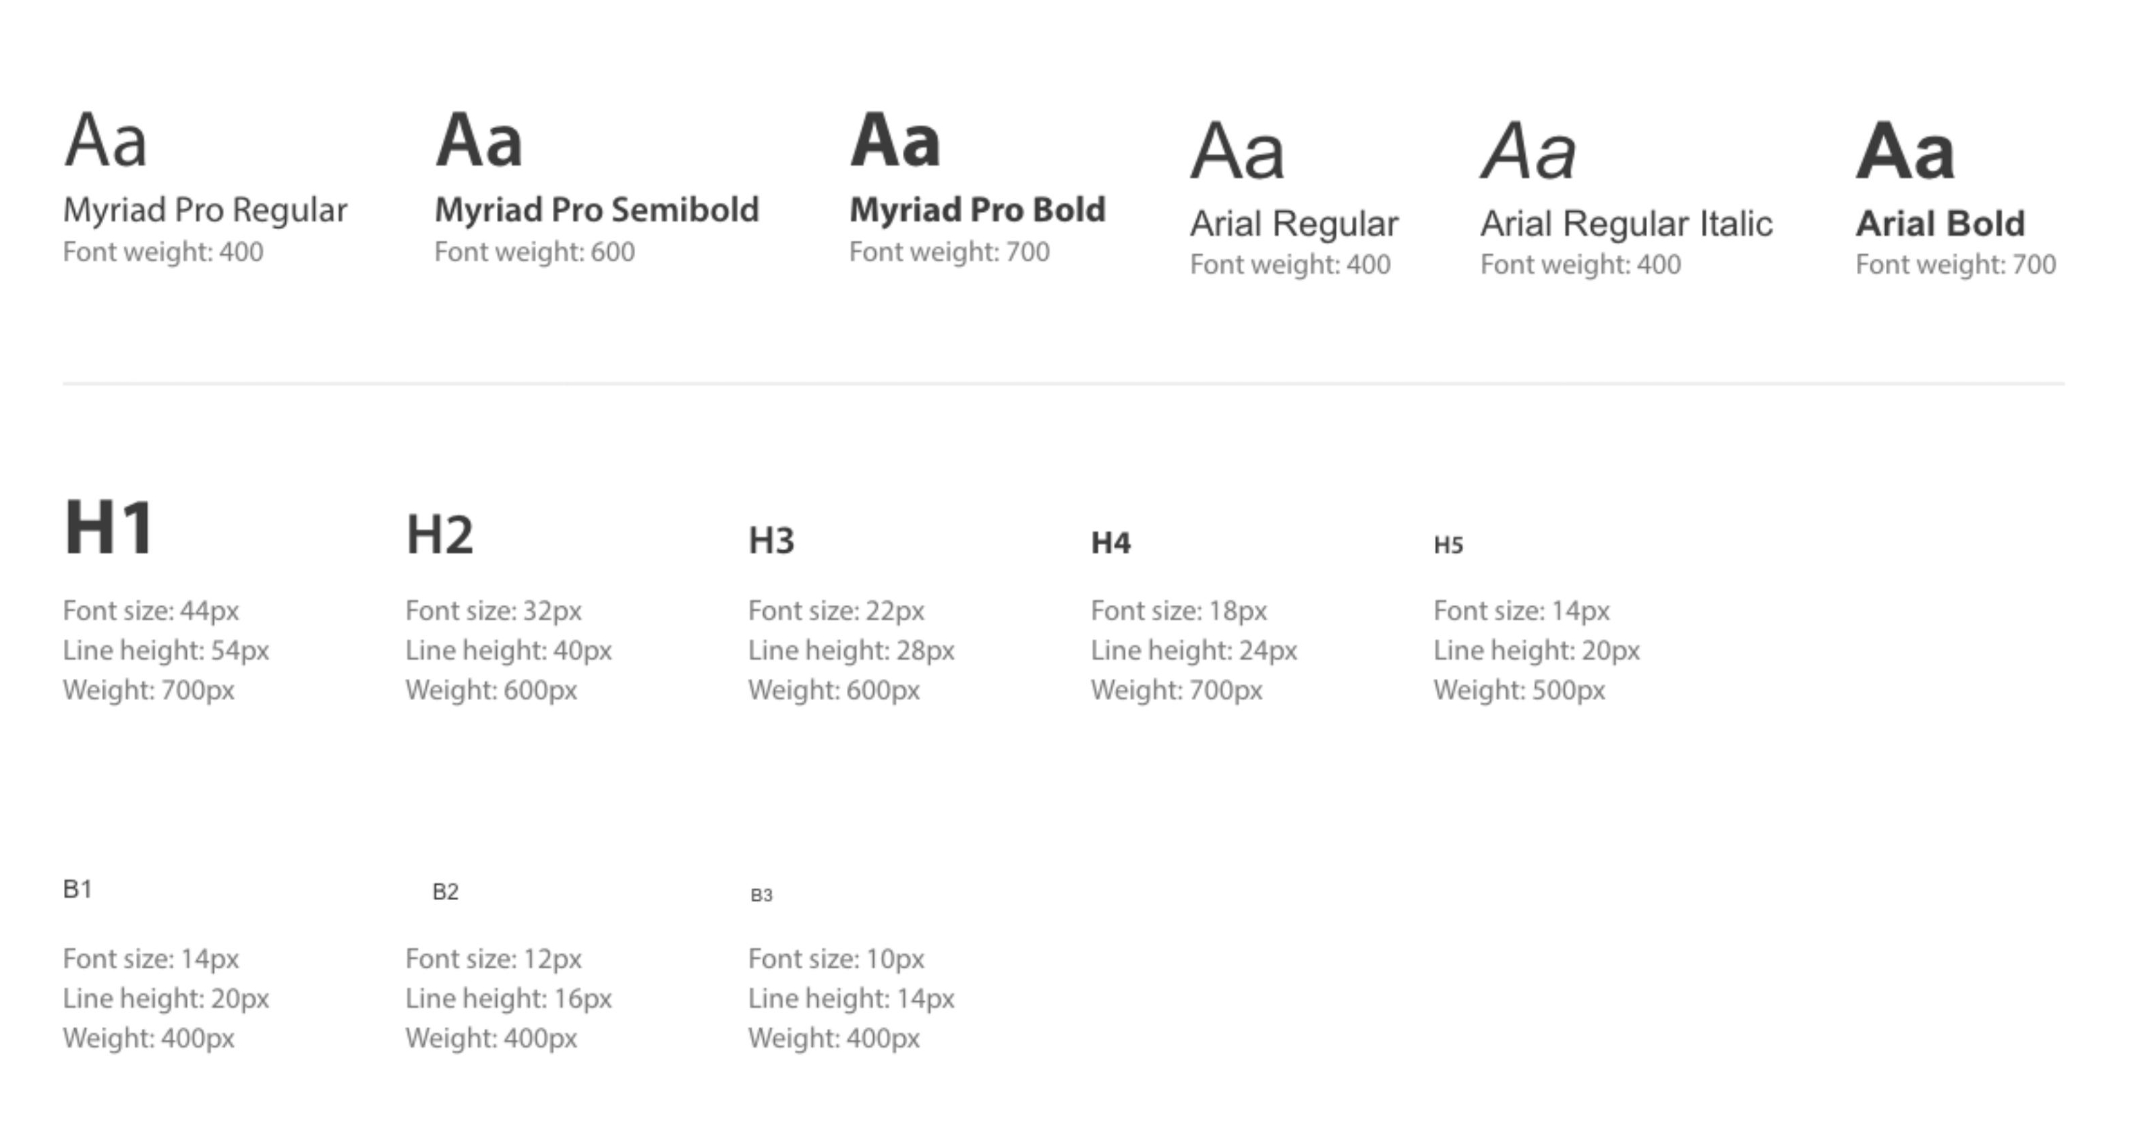Viewport: 2136px width, 1126px height.
Task: Select the H2 heading sample
Action: [440, 535]
